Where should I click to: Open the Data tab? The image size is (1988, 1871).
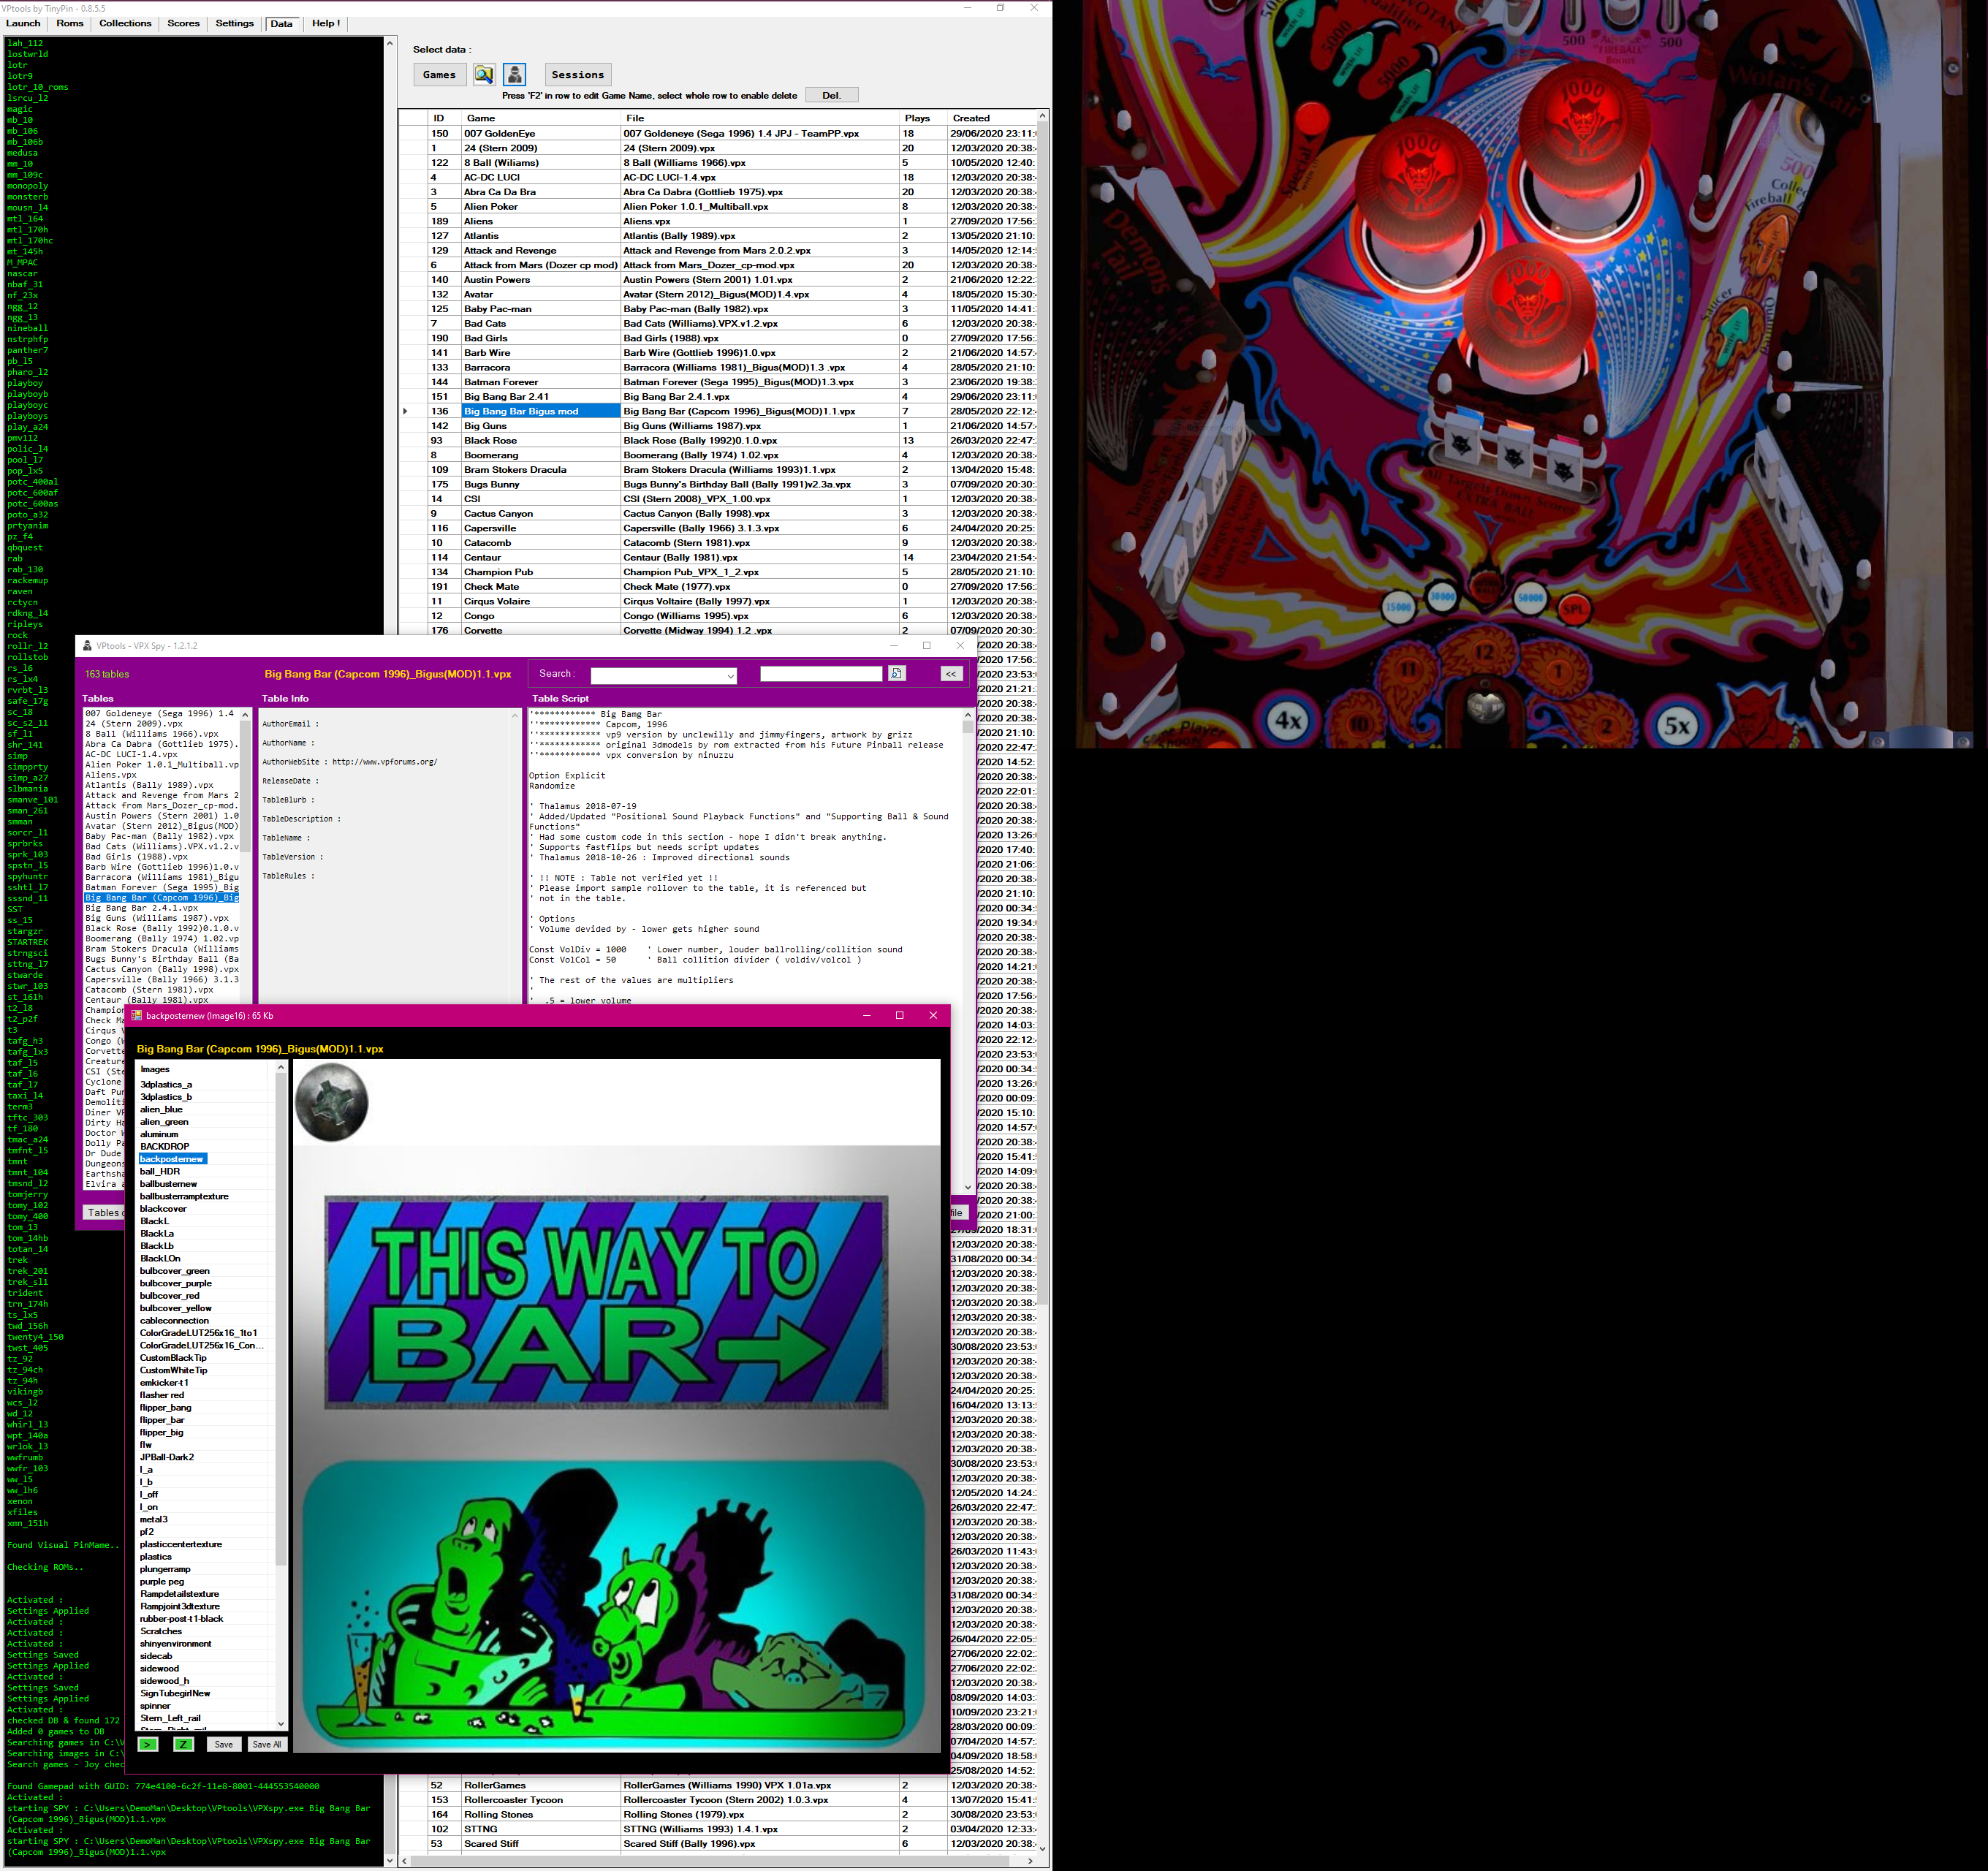pyautogui.click(x=282, y=24)
